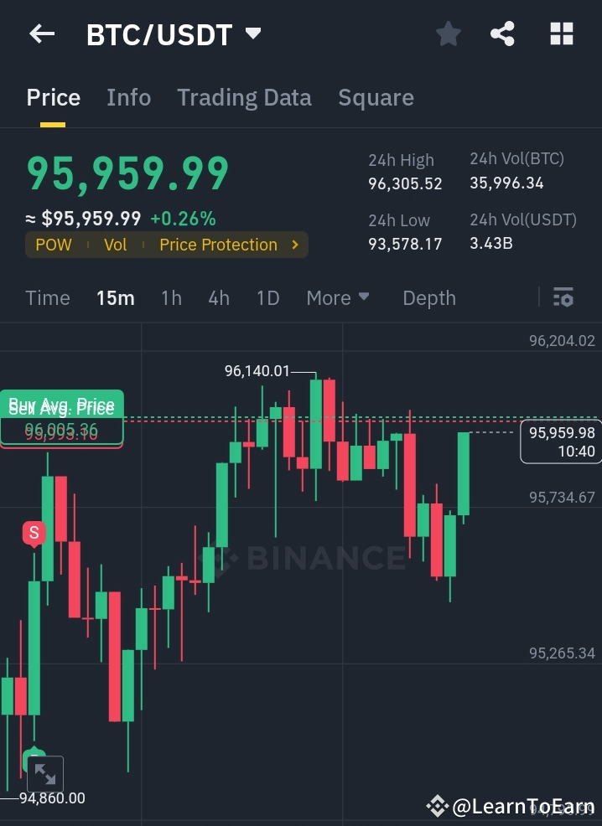Tap the grid apps icon top right

coord(563,34)
